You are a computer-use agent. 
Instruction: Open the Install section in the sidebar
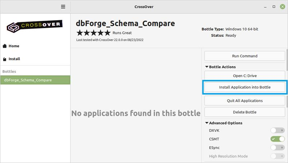tap(14, 59)
